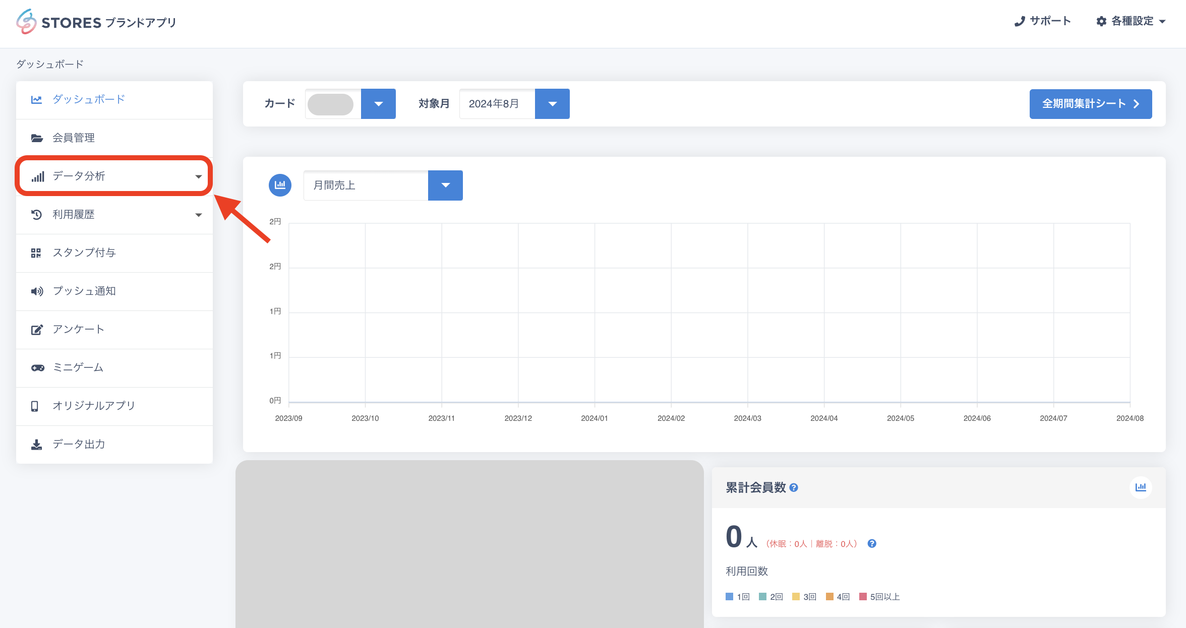Click the blue chart icon beside 月間売上
Screen dimensions: 1186x628
click(x=280, y=185)
